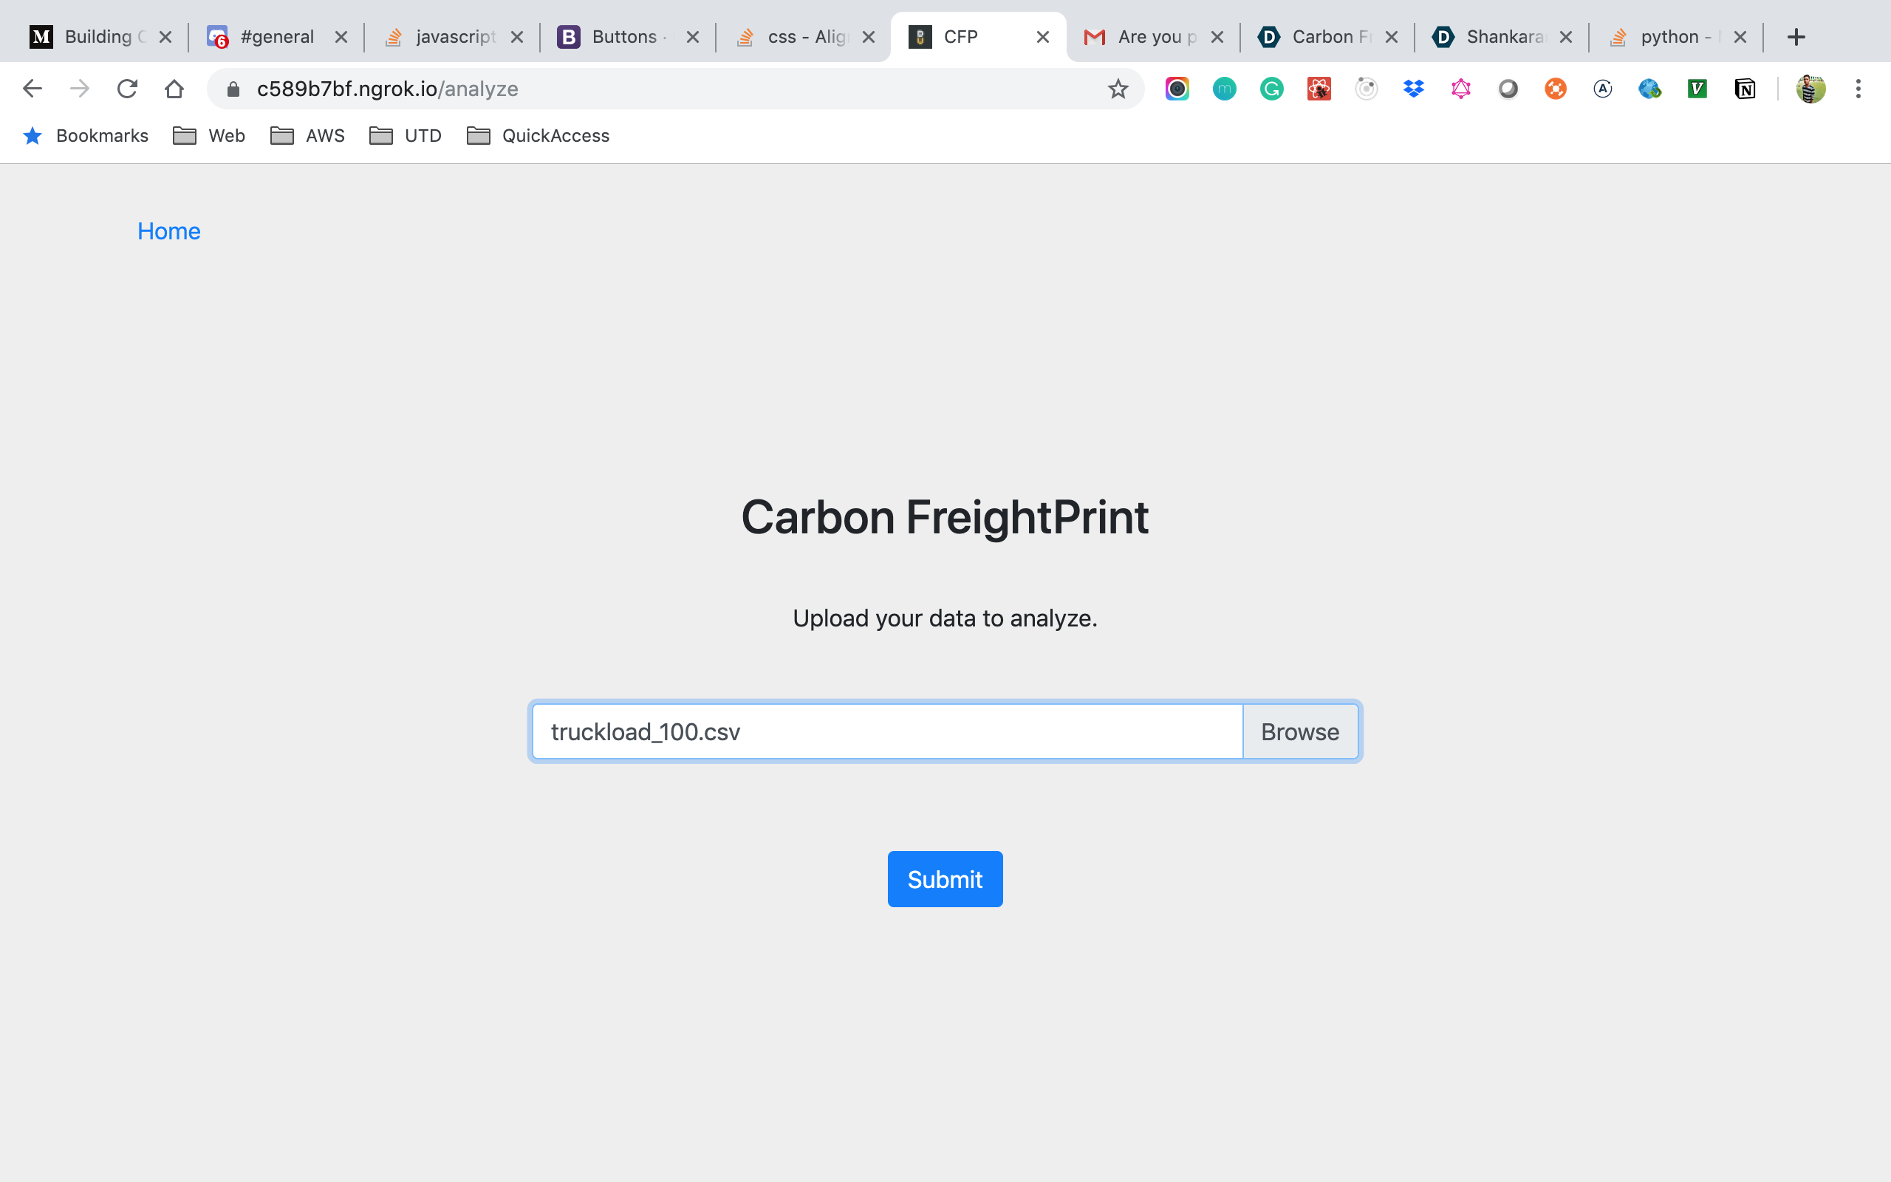Switch to the #general tab

coord(276,37)
